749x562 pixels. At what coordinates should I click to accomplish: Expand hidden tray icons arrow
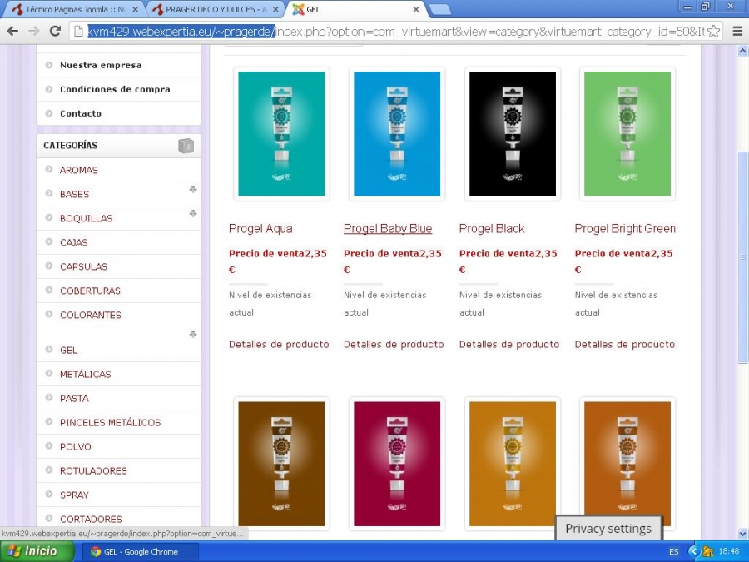click(693, 552)
